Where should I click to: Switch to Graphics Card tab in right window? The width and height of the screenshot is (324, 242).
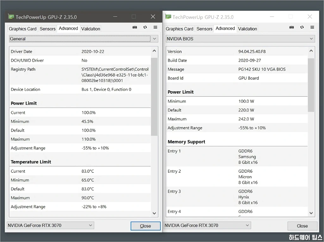pyautogui.click(x=179, y=29)
